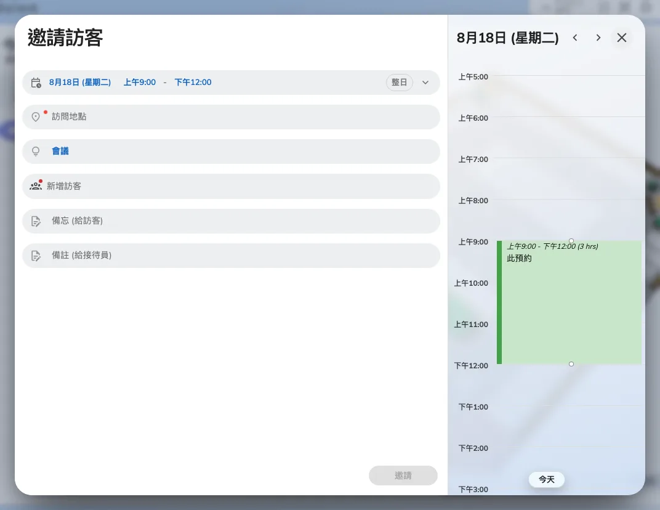The width and height of the screenshot is (660, 510).
Task: Go to next day with right chevron
Action: pos(598,38)
